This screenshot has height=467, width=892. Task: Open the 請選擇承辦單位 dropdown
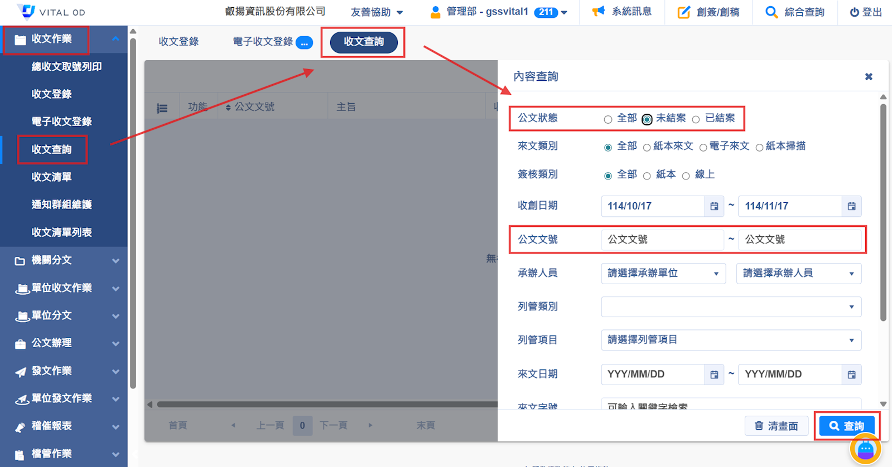[x=663, y=274]
